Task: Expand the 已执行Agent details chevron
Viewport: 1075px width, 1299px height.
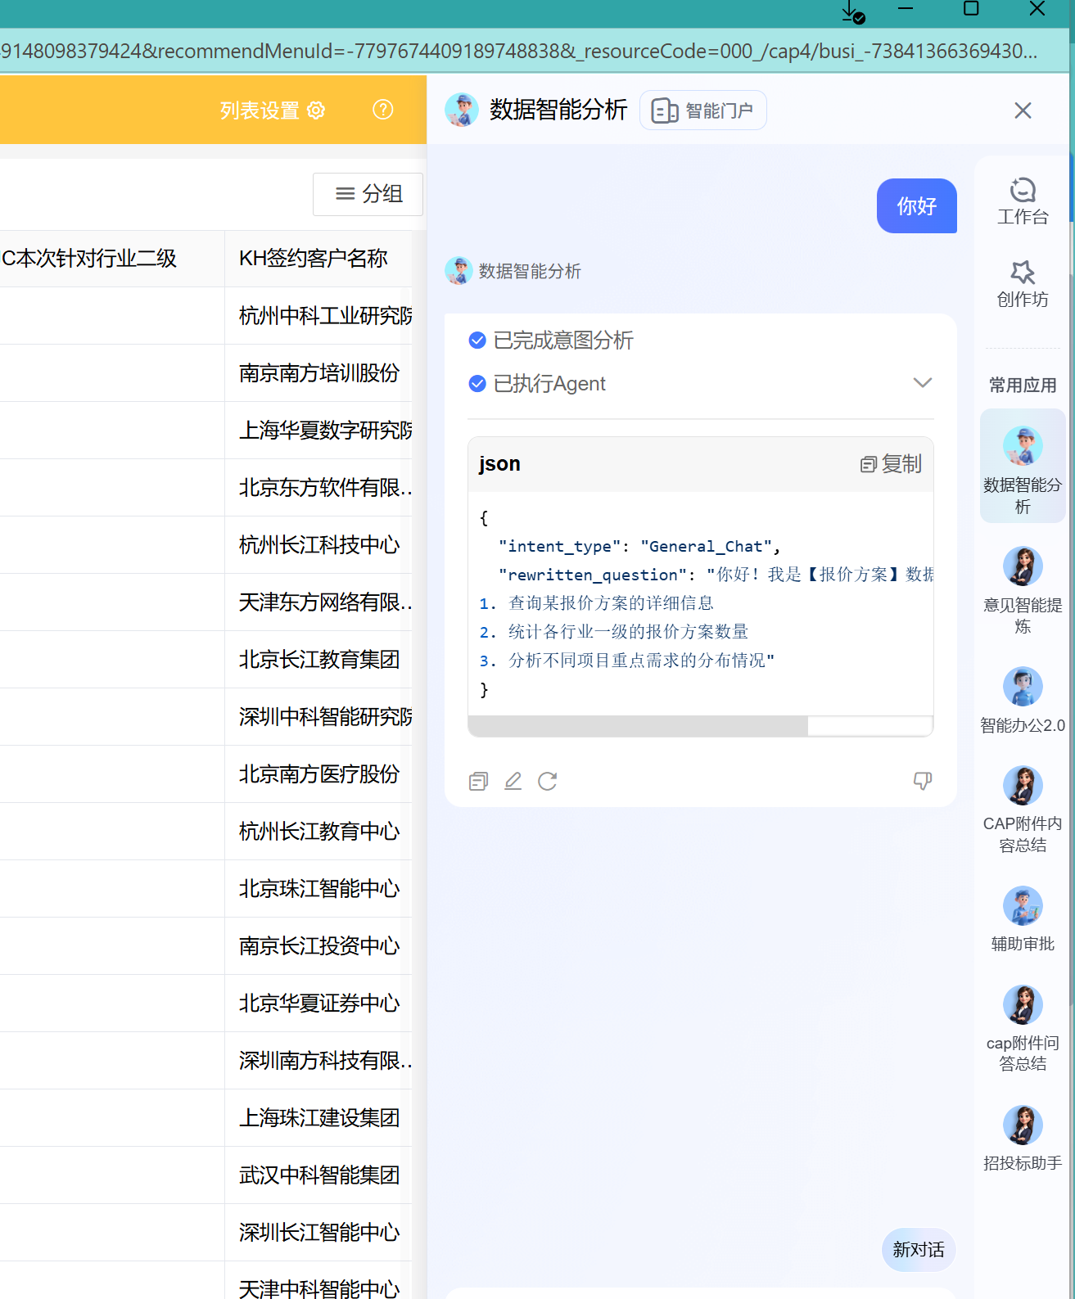Action: point(922,383)
